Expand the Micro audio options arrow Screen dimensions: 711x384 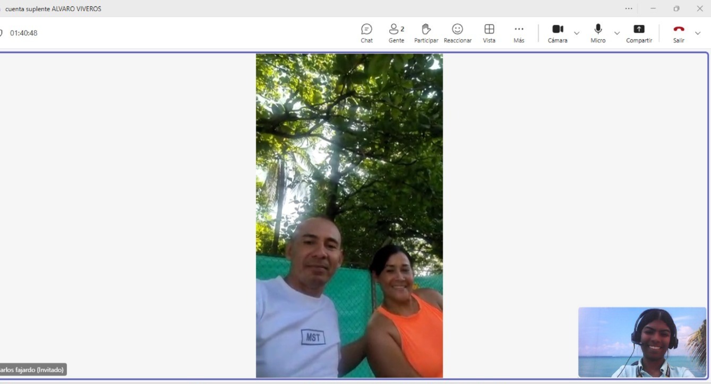617,33
